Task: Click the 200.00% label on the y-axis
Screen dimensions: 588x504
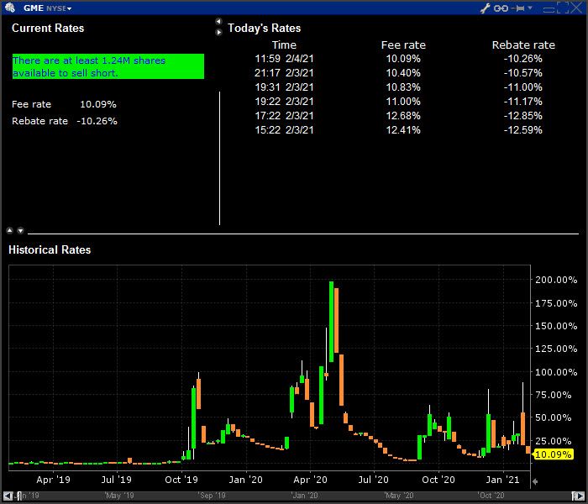Action: [556, 280]
